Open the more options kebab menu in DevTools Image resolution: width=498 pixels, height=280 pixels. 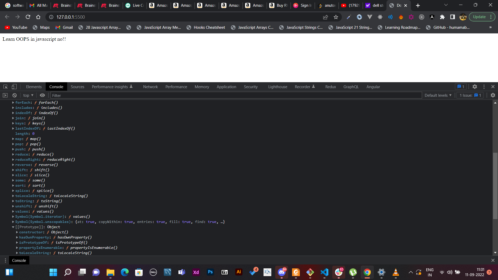tap(483, 87)
